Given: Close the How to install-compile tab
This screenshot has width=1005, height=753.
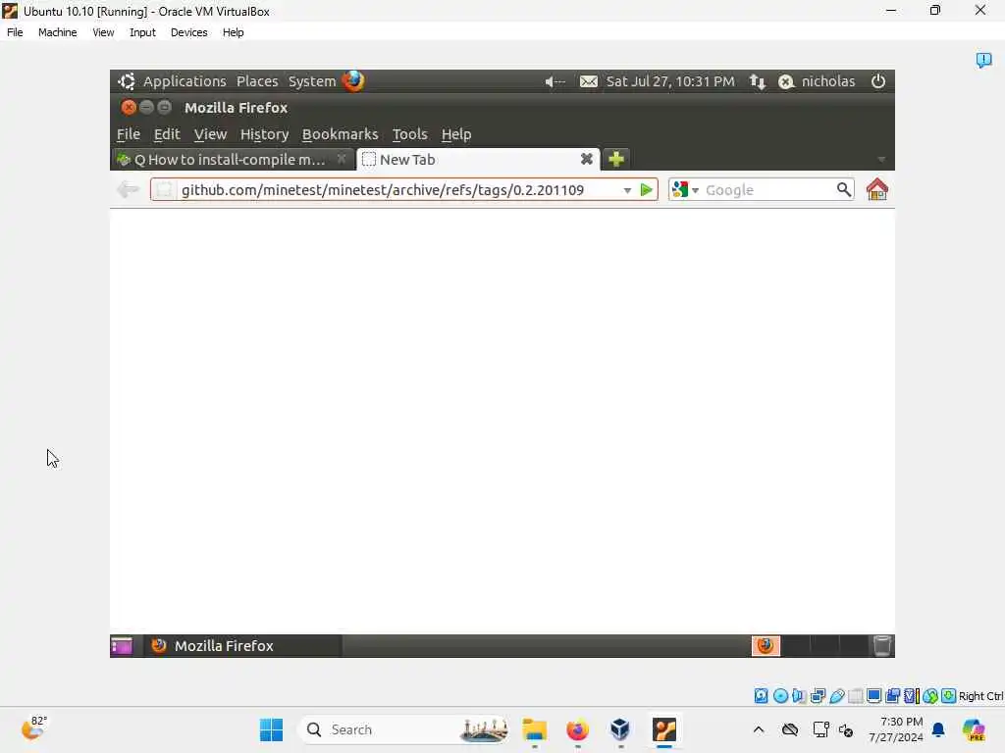Looking at the screenshot, I should tap(342, 158).
